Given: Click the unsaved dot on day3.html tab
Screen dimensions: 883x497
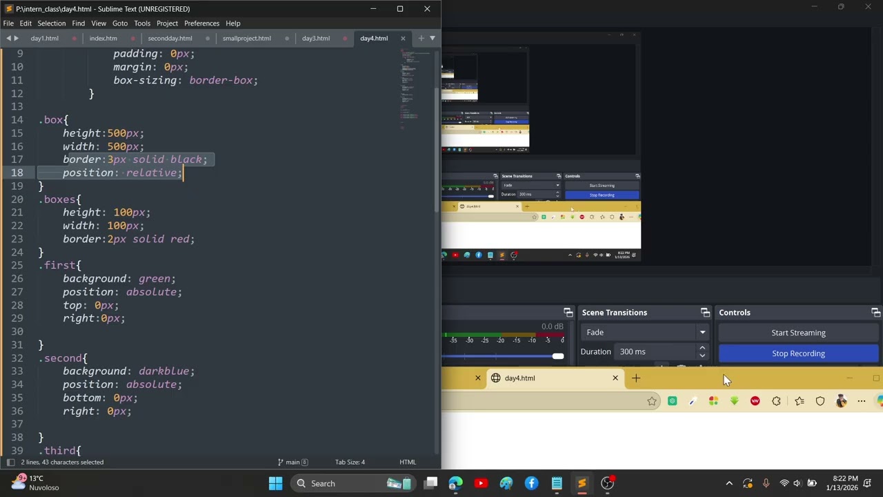Looking at the screenshot, I should coord(345,38).
